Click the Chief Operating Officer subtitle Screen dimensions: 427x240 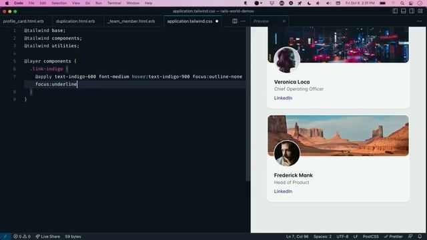click(299, 89)
